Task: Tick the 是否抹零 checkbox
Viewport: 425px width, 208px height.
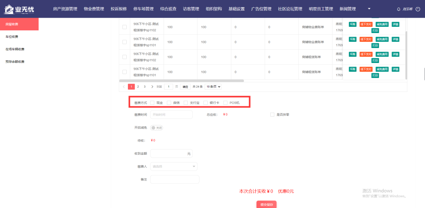Action: (272, 115)
